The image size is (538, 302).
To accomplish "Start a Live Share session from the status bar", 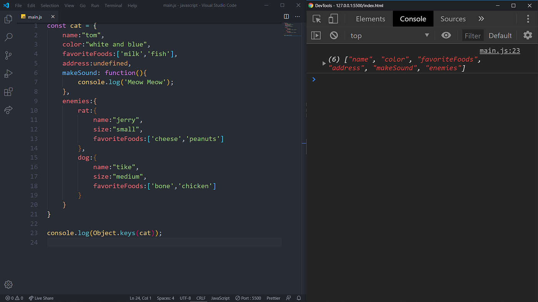I will point(41,298).
